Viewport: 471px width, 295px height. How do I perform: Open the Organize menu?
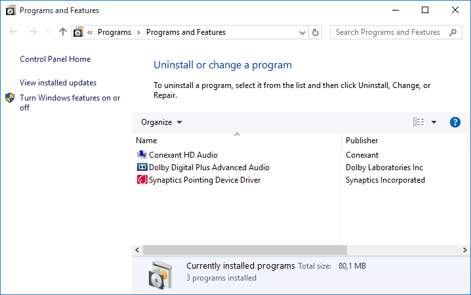[x=161, y=122]
